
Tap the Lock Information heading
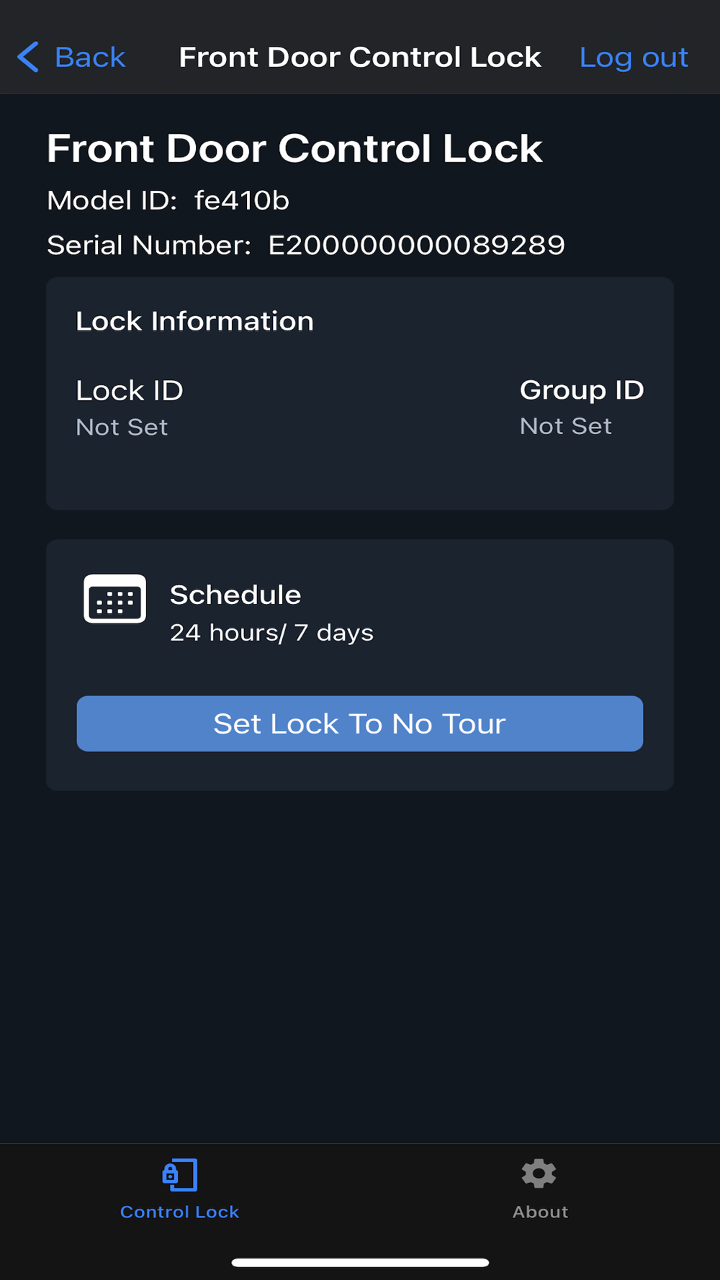point(194,321)
